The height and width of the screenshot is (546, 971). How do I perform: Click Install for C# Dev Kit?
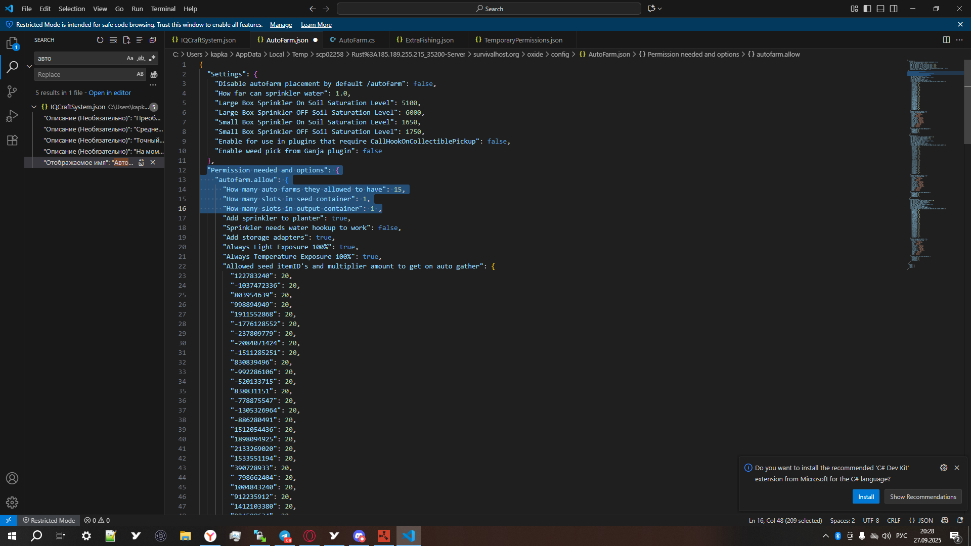(x=866, y=496)
